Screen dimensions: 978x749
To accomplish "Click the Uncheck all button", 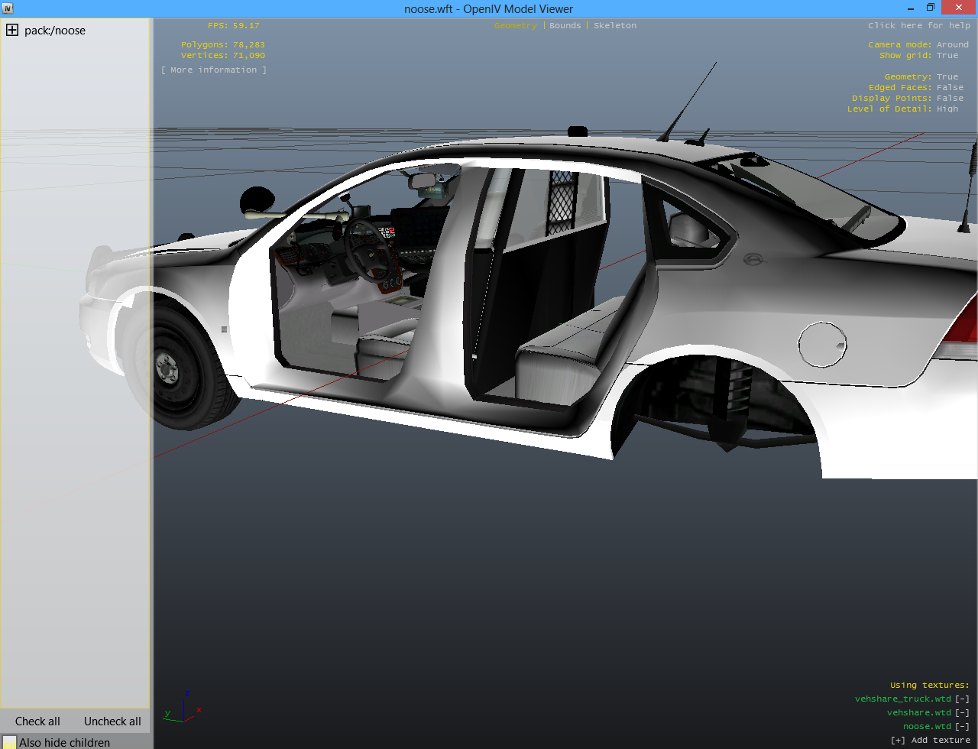I will click(x=112, y=721).
